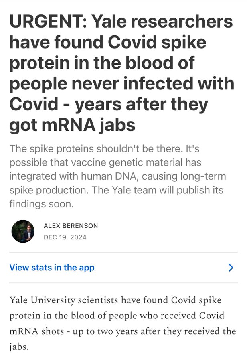Select the word Yale in the bold headline
Viewport: 247px width, 361px height.
click(x=109, y=21)
